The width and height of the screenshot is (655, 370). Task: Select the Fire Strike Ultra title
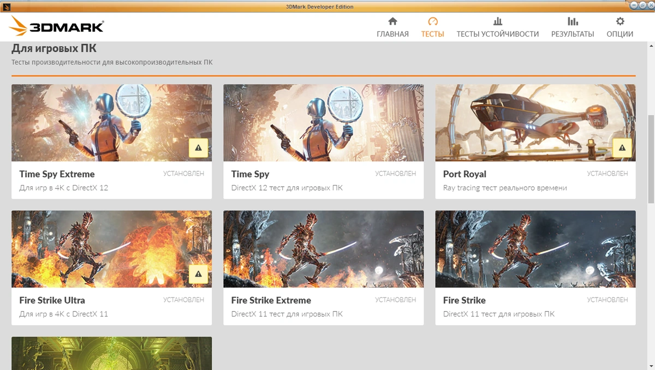coord(52,300)
